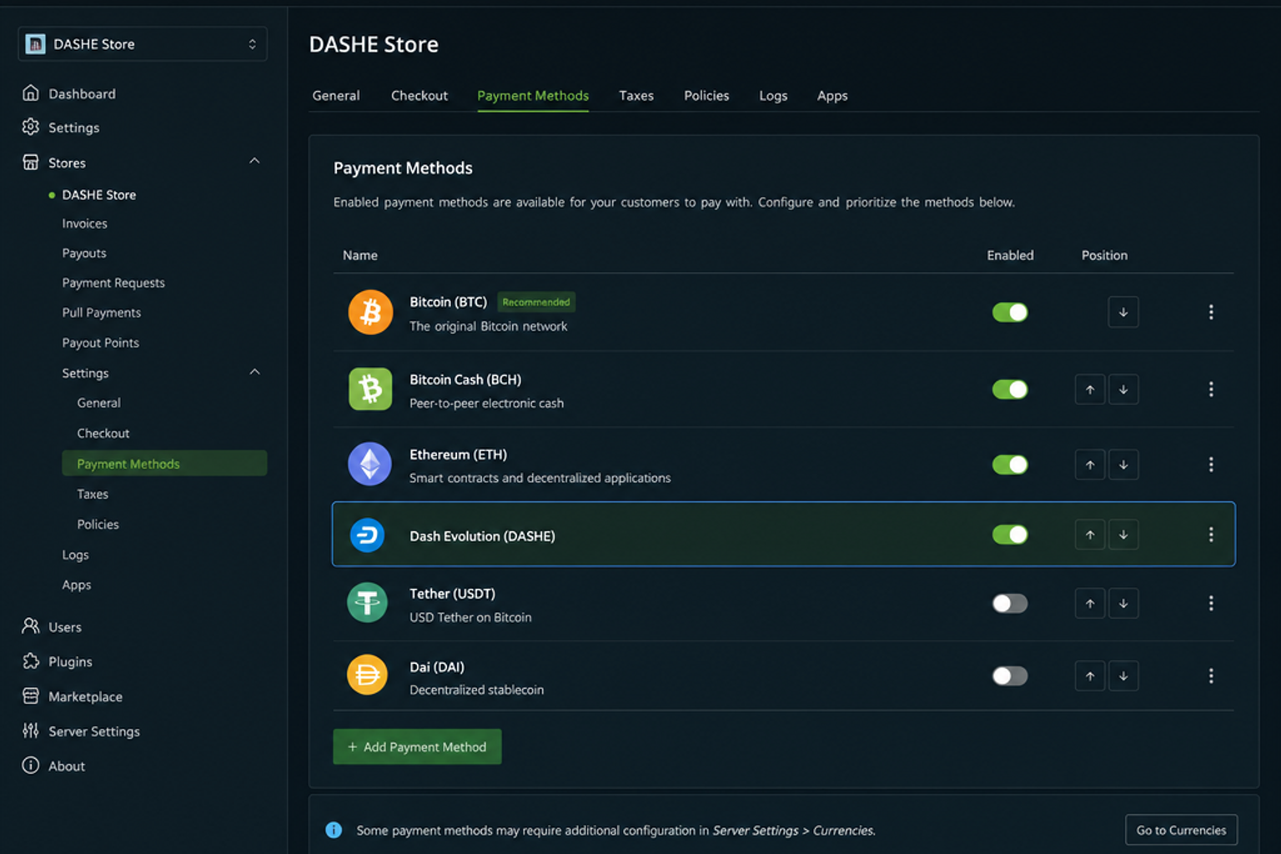Move Bitcoin Cash down with arrow
The image size is (1281, 854).
click(x=1123, y=389)
